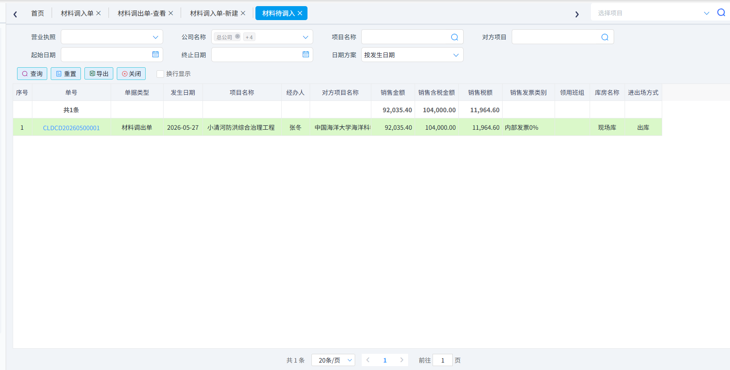Click the 查询 button
This screenshot has height=370, width=730.
coord(32,74)
